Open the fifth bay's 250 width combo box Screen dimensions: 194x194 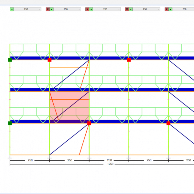tap(183, 9)
